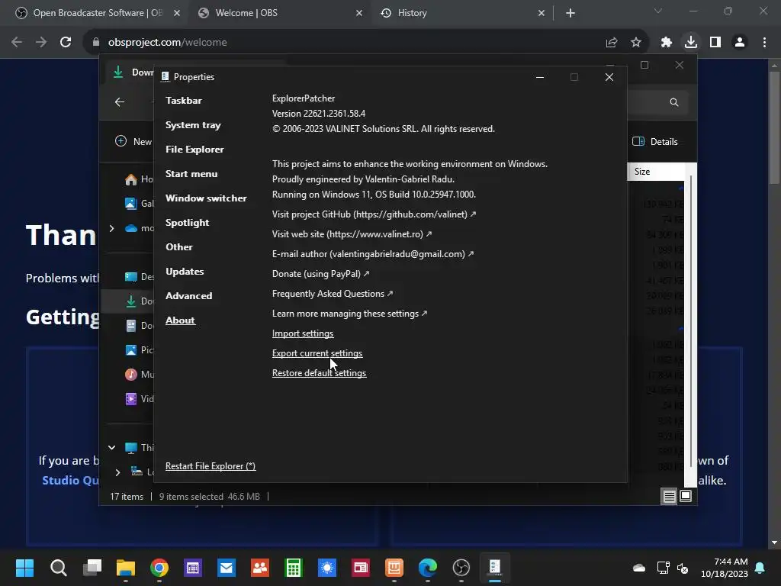
Task: Click Import settings link
Action: coord(302,333)
